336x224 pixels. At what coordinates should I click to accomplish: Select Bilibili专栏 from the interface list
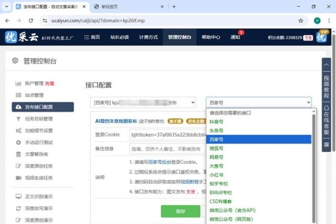tap(259, 193)
